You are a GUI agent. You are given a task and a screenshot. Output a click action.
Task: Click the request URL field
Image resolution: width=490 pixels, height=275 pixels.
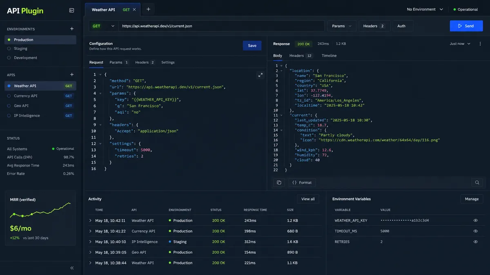221,26
